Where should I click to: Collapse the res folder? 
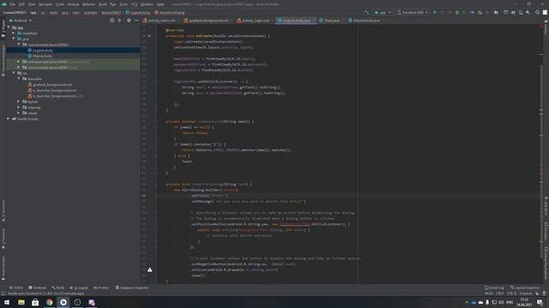pos(14,73)
